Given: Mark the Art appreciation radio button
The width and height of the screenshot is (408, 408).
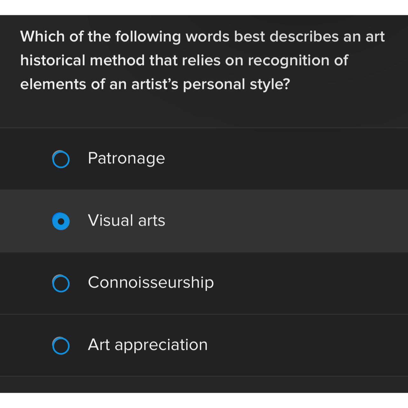Looking at the screenshot, I should pyautogui.click(x=61, y=345).
